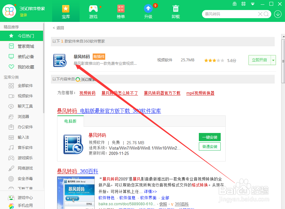Open 管家商城 in the sidebar

coord(22,46)
